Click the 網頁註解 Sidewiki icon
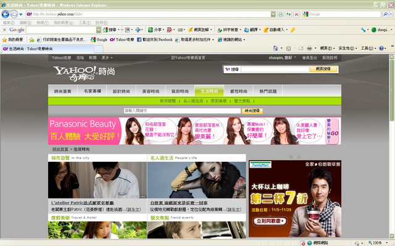The height and width of the screenshot is (246, 395). click(x=191, y=30)
